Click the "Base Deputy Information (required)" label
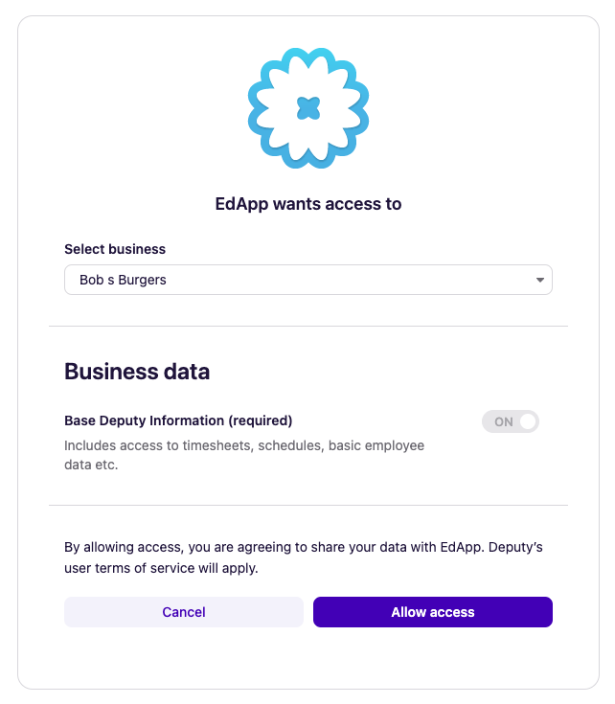Screen dimensions: 615x704 [x=178, y=420]
